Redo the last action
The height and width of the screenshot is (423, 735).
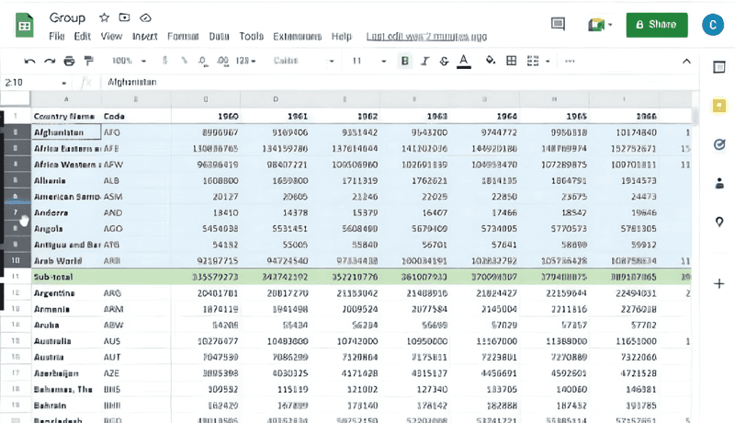(x=50, y=61)
